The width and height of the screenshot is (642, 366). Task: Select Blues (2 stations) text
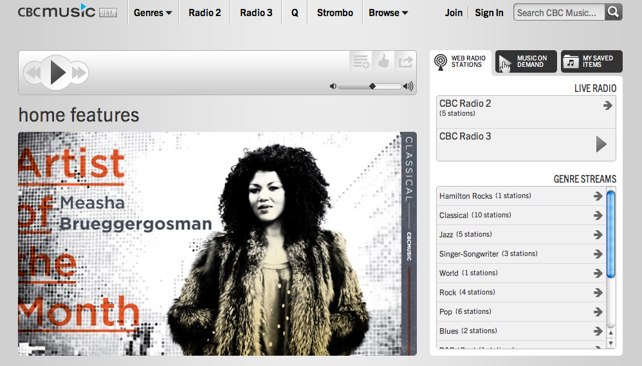click(x=468, y=331)
